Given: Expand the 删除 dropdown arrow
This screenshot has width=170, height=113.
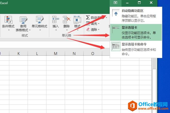Looking at the screenshot, I should 67,30.
